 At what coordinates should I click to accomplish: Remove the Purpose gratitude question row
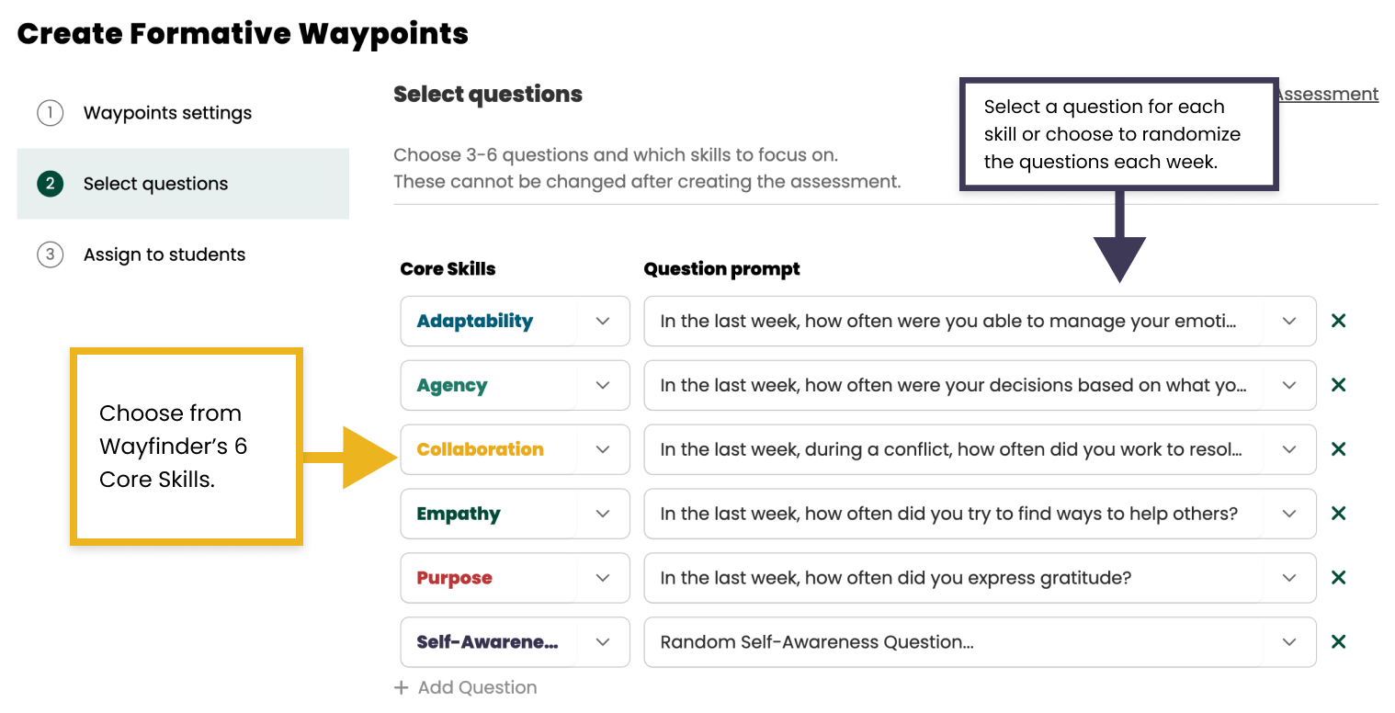(1339, 578)
